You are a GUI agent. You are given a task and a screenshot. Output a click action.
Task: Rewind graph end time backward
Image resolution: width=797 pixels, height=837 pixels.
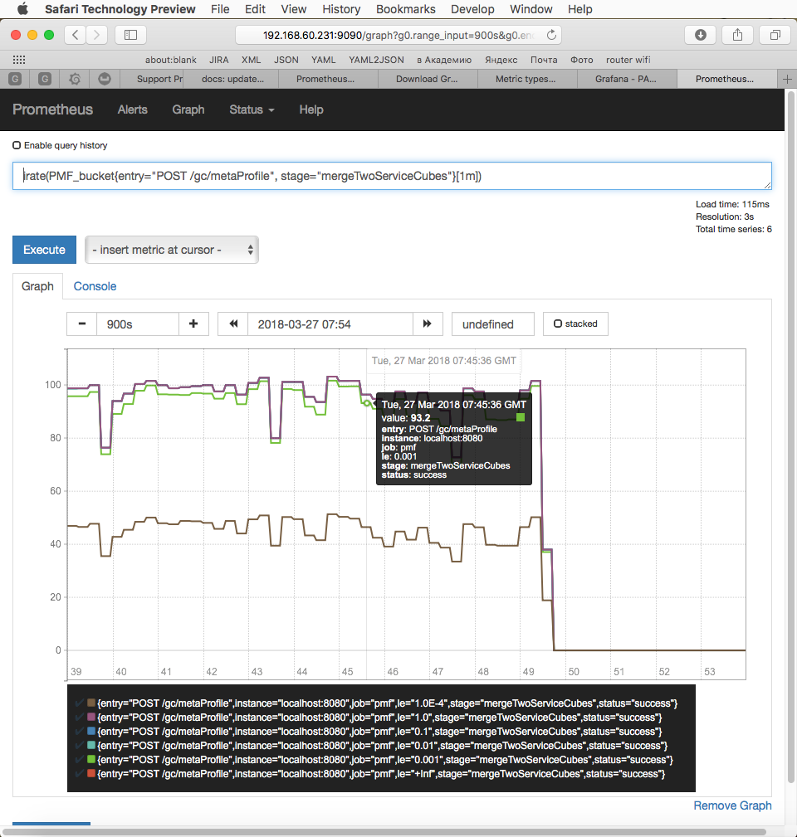pos(233,324)
